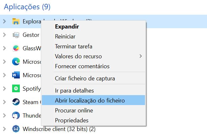Click the Microsoft Edge icon
Viewport: 207px width, 139px height.
pyautogui.click(x=16, y=62)
